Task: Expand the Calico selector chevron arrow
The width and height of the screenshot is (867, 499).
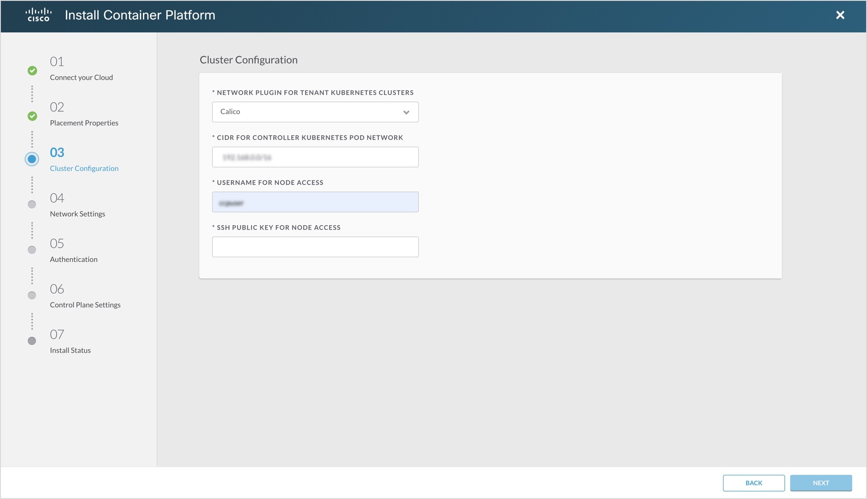Action: point(407,112)
